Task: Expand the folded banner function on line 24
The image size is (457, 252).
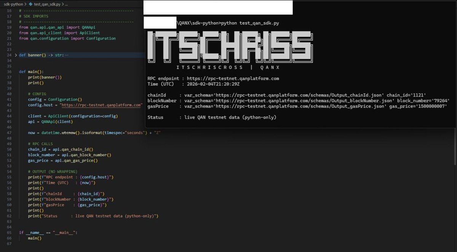Action: tap(15, 55)
